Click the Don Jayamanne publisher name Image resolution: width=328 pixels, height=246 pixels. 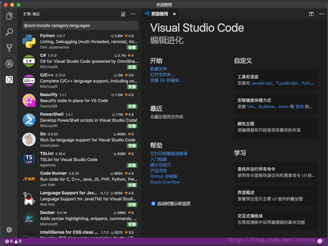coord(55,47)
